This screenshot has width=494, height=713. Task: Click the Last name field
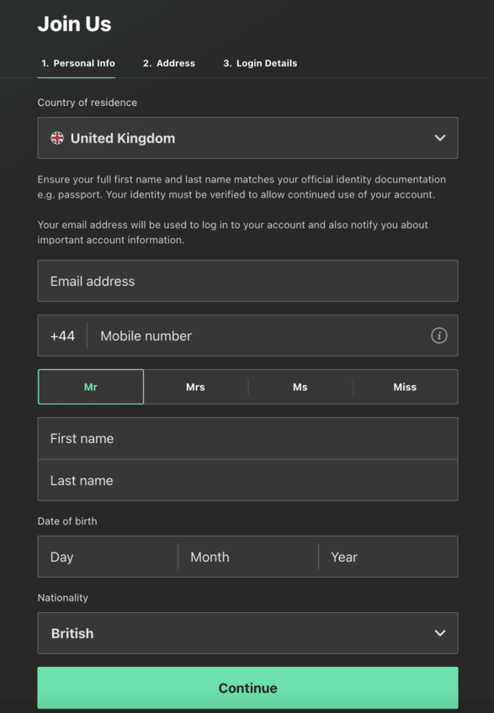click(x=247, y=480)
